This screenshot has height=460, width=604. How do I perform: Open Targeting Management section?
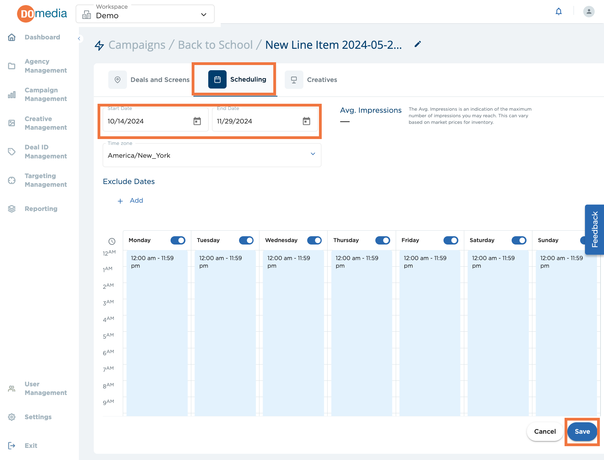(x=46, y=180)
